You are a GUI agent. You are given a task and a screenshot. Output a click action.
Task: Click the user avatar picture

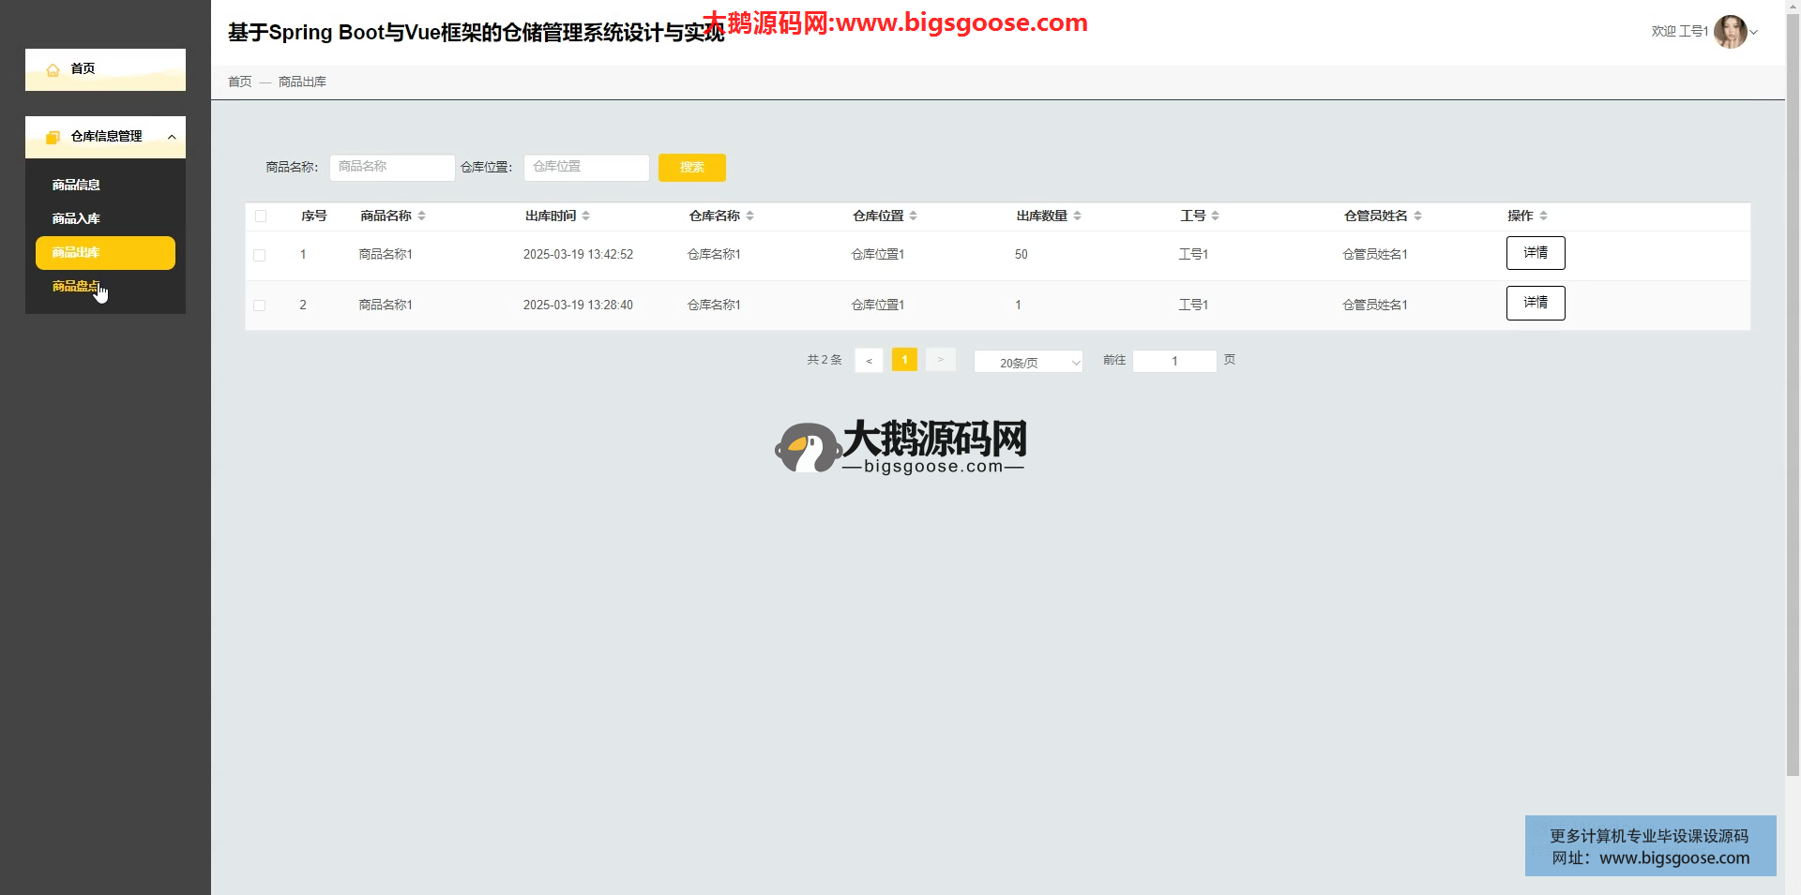(x=1729, y=32)
